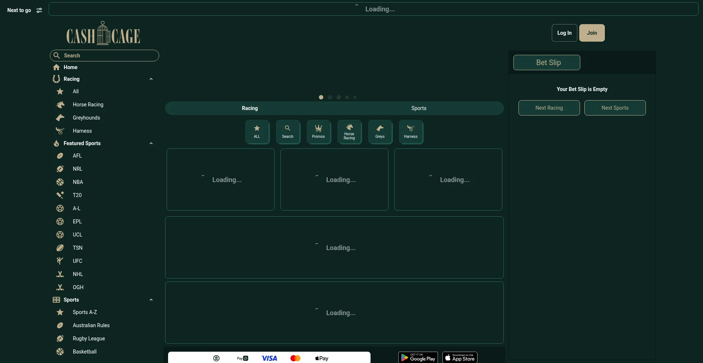This screenshot has width=703, height=363.
Task: Click the Home house icon
Action: point(56,67)
